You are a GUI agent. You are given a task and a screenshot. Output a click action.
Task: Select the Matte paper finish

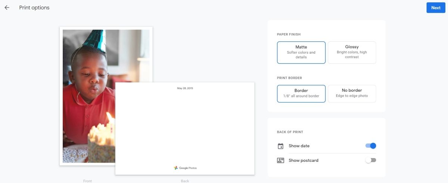click(301, 52)
